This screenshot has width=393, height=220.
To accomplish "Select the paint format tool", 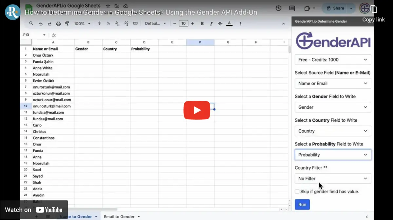I will (x=67, y=24).
